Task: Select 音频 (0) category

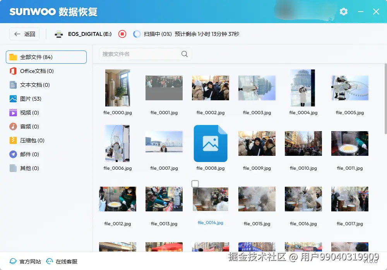Action: pos(46,127)
